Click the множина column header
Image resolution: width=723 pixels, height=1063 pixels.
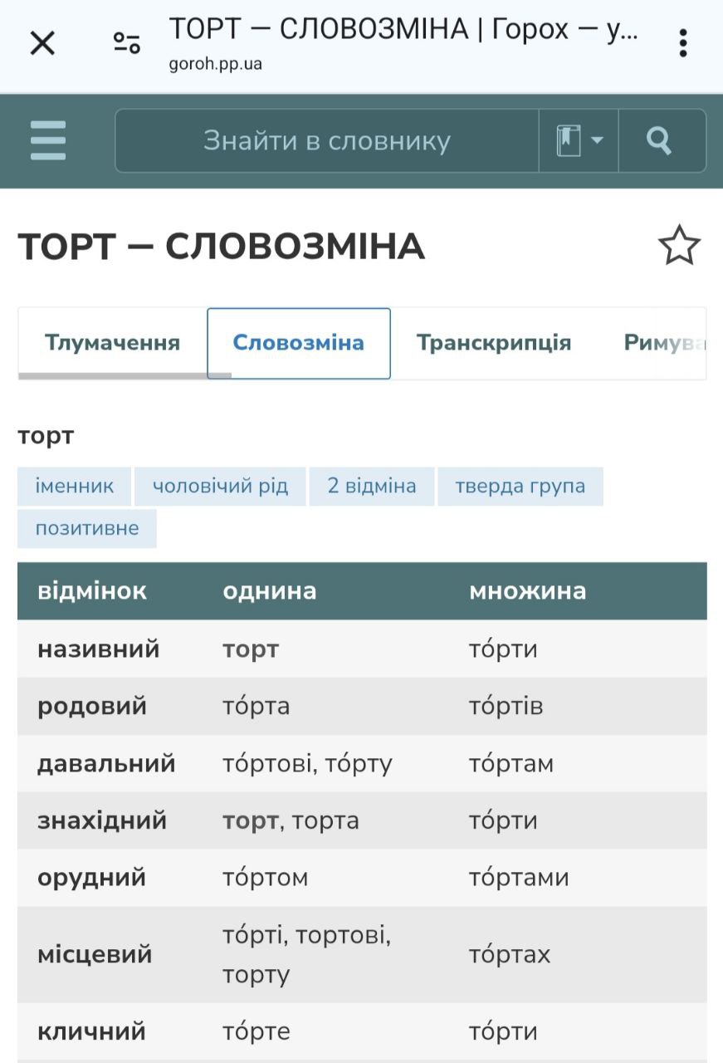[527, 590]
